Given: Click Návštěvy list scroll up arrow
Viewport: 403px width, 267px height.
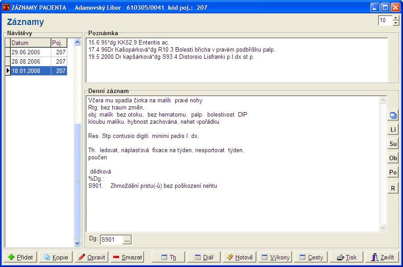Looking at the screenshot, I should 78,42.
